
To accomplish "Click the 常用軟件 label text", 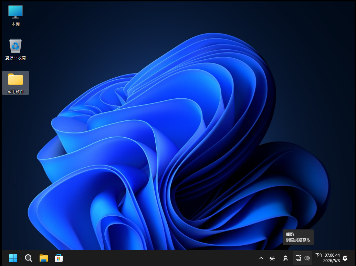I will coord(15,91).
